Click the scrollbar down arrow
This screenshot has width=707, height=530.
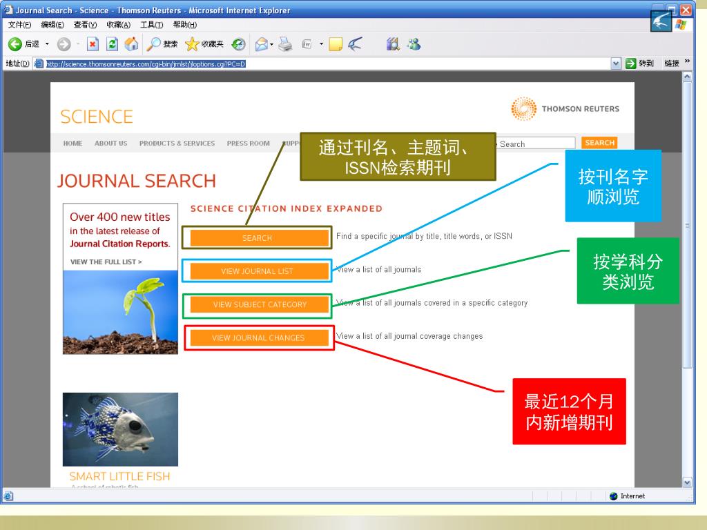687,482
